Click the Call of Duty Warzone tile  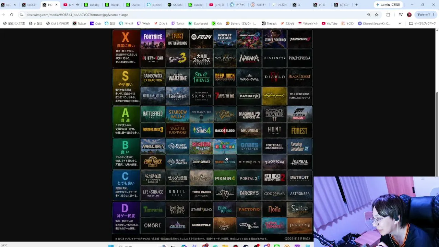click(x=178, y=77)
